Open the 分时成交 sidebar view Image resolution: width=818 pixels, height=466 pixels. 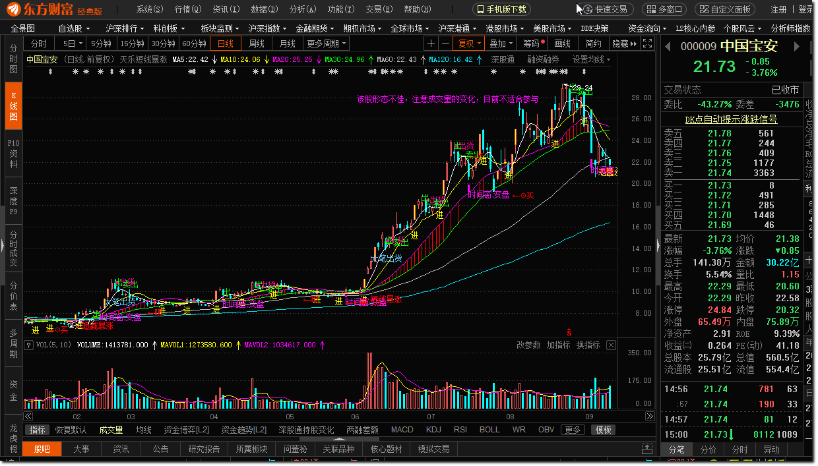tap(13, 248)
